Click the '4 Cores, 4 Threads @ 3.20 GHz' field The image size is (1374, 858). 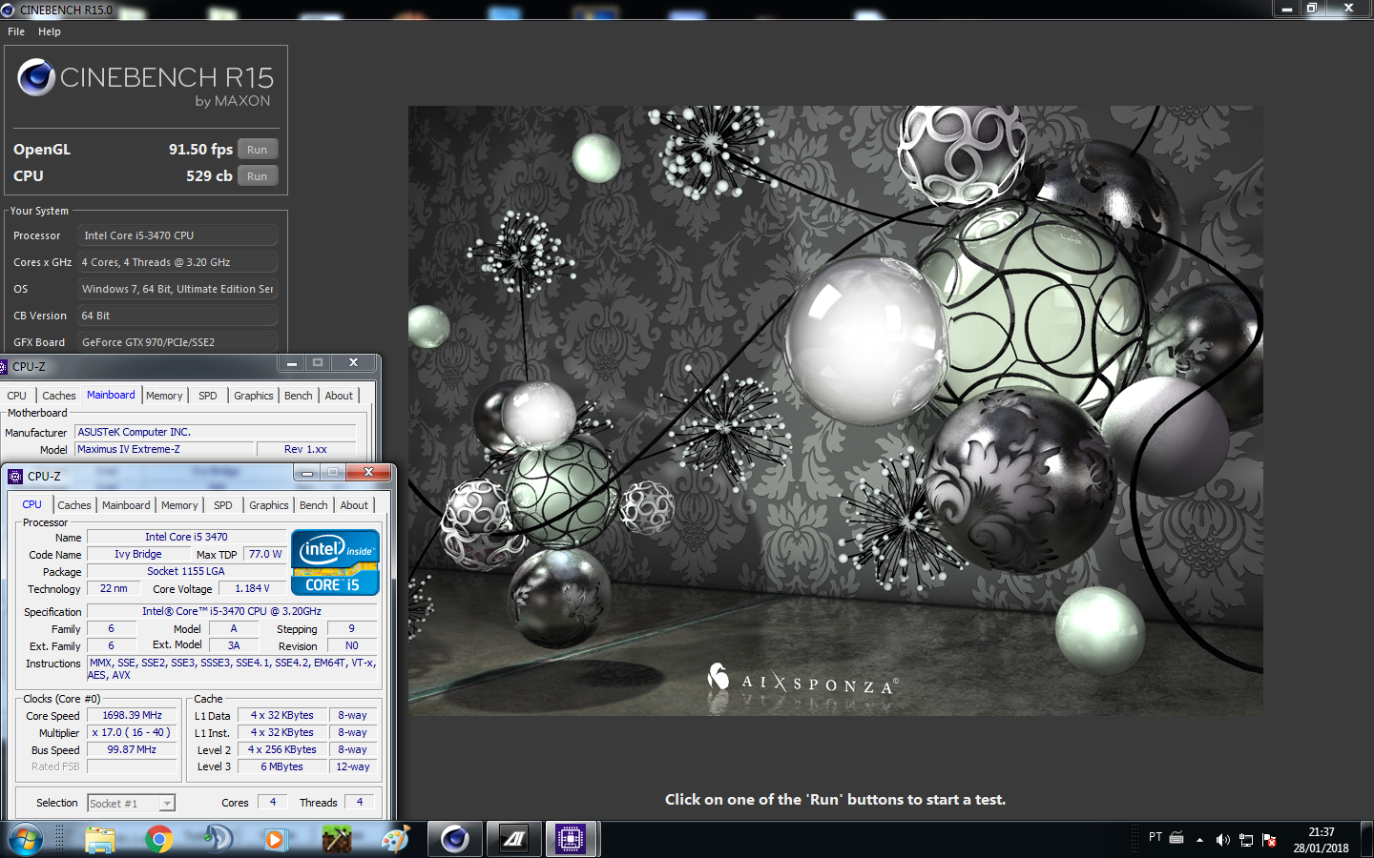(x=177, y=262)
